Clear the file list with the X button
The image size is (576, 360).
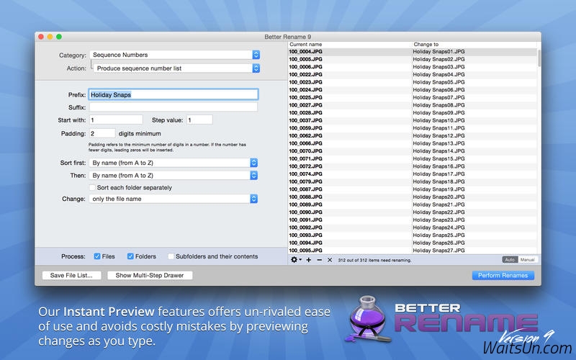point(330,260)
